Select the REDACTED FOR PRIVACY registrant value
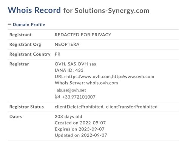This screenshot has height=141, width=179. 83,35
